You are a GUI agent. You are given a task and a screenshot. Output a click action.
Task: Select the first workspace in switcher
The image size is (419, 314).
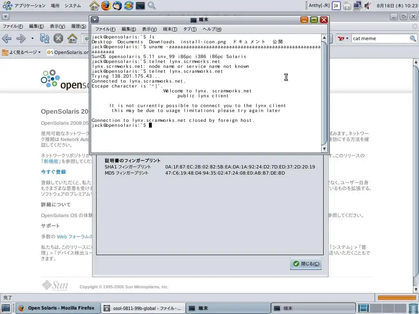tap(363, 308)
